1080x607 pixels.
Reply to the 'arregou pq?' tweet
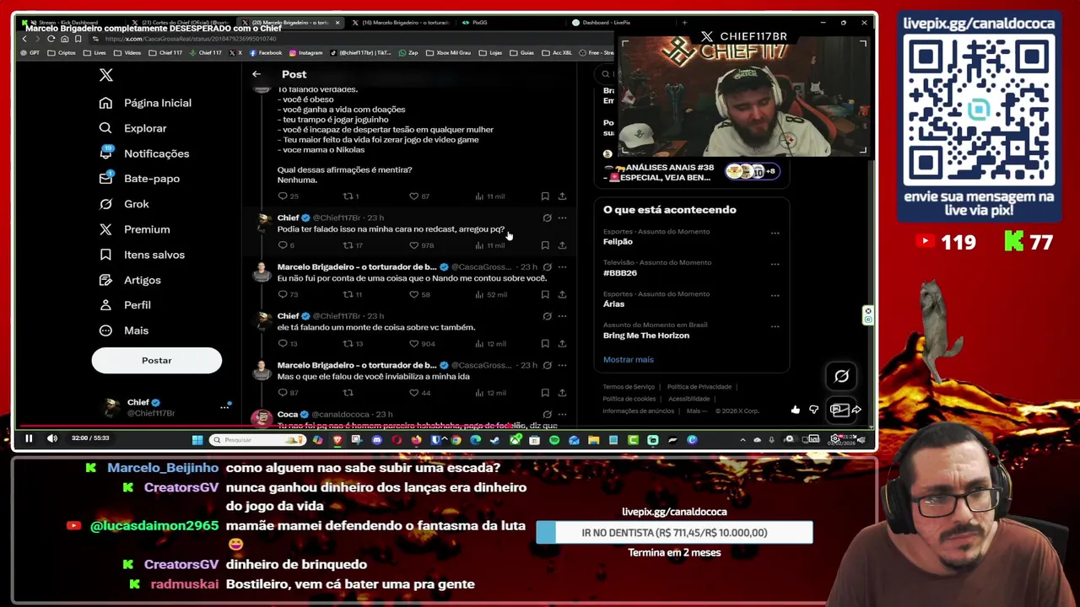pyautogui.click(x=283, y=245)
